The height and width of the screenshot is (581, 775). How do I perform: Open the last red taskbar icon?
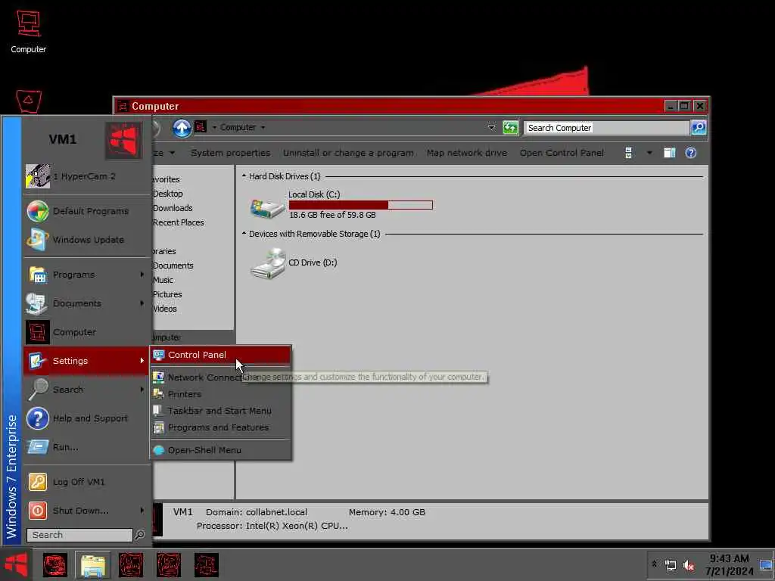coord(206,564)
